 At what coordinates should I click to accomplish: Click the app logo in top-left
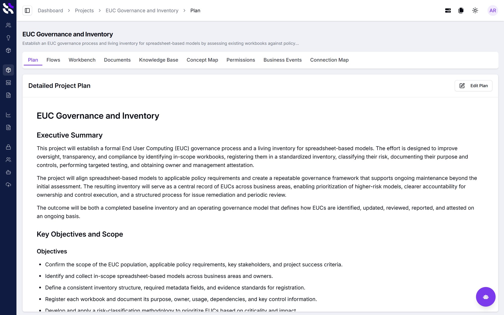tap(8, 8)
